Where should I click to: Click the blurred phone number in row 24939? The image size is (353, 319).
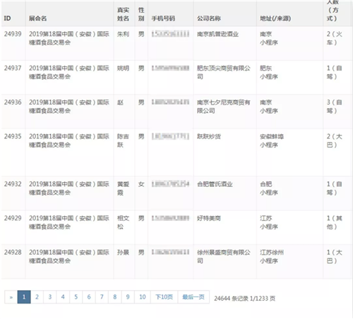tap(170, 34)
